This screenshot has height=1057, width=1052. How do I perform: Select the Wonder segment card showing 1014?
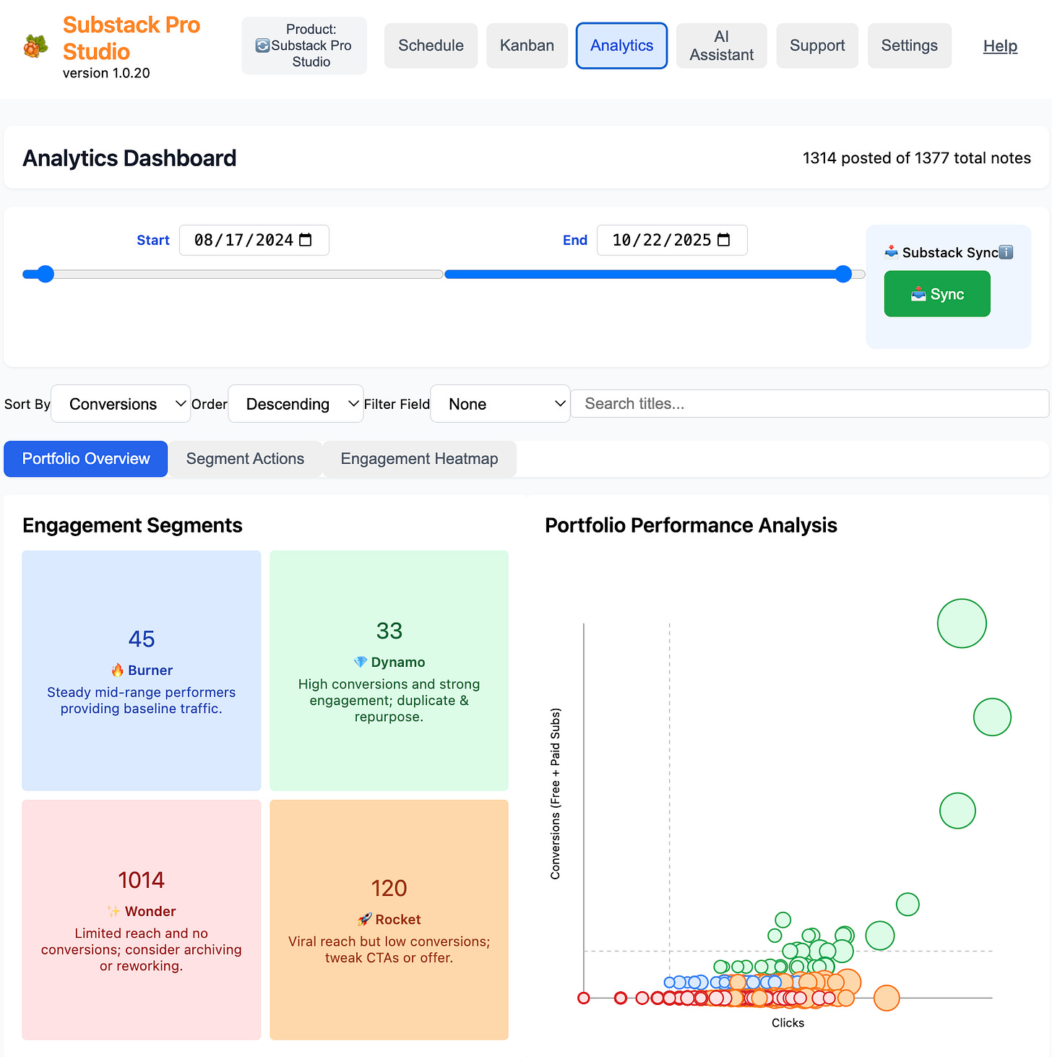tap(142, 920)
